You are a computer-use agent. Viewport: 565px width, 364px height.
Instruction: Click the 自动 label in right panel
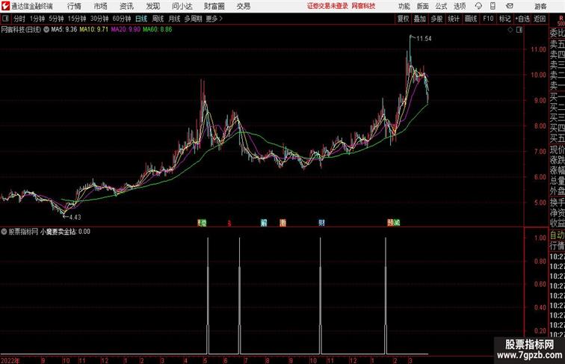(557, 235)
